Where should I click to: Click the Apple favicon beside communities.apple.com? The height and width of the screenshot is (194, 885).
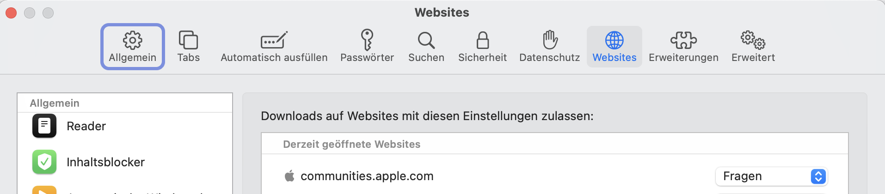click(289, 176)
